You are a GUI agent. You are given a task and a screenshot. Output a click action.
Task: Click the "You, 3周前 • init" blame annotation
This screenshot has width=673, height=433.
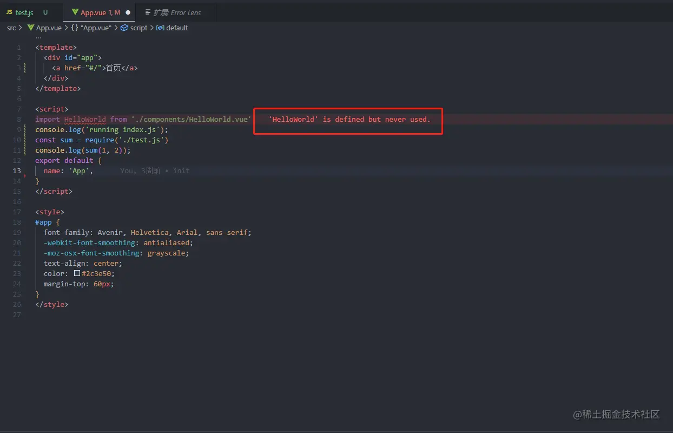coord(155,170)
